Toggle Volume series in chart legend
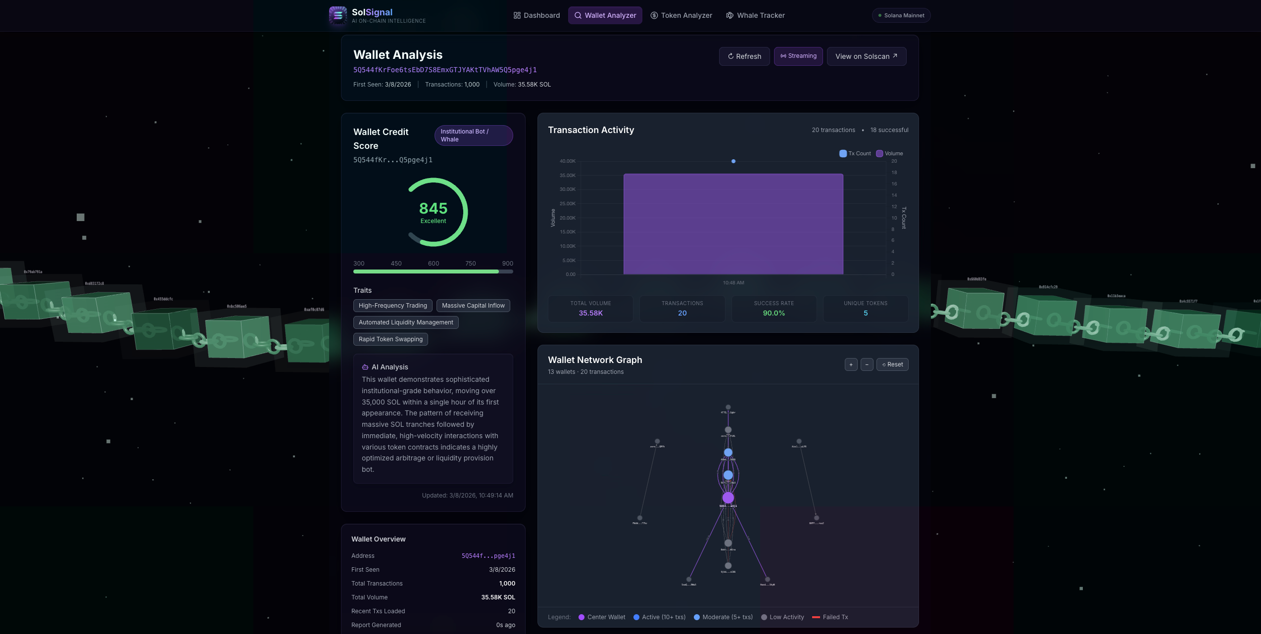This screenshot has height=634, width=1261. point(879,153)
